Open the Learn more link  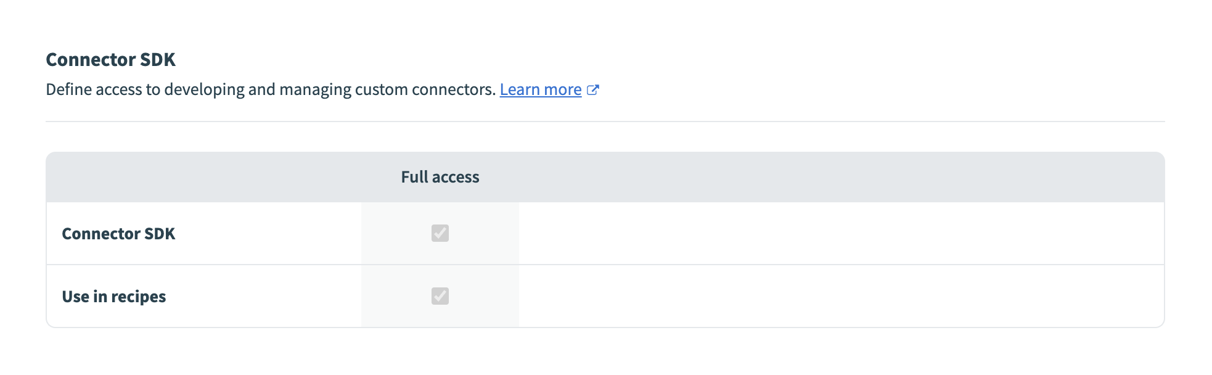(540, 90)
